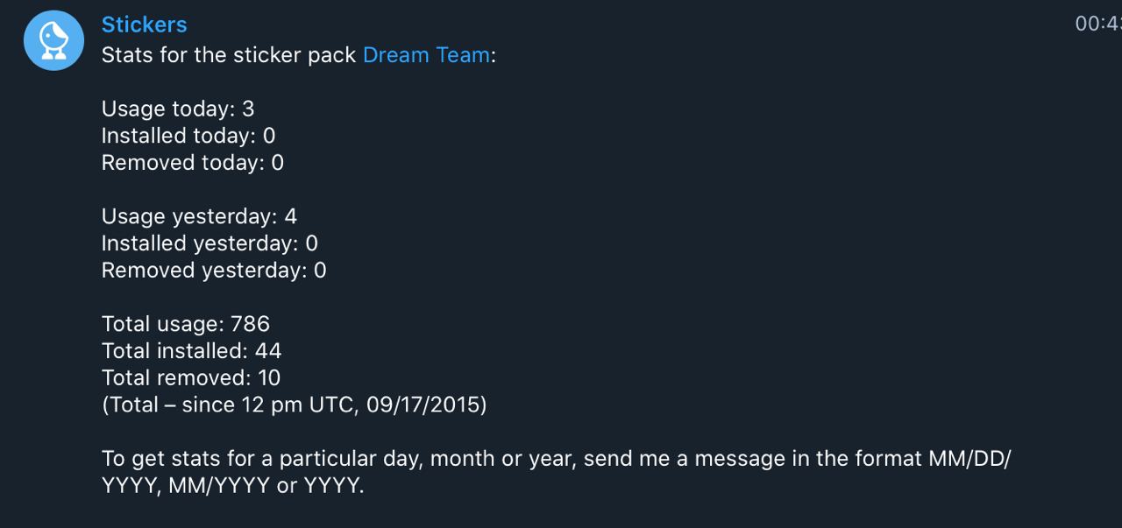Select the 'Usage today: 3' line
Screen dimensions: 1122x528
point(178,109)
